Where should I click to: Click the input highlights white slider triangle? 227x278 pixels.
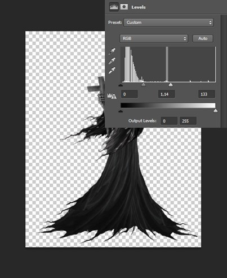click(171, 85)
